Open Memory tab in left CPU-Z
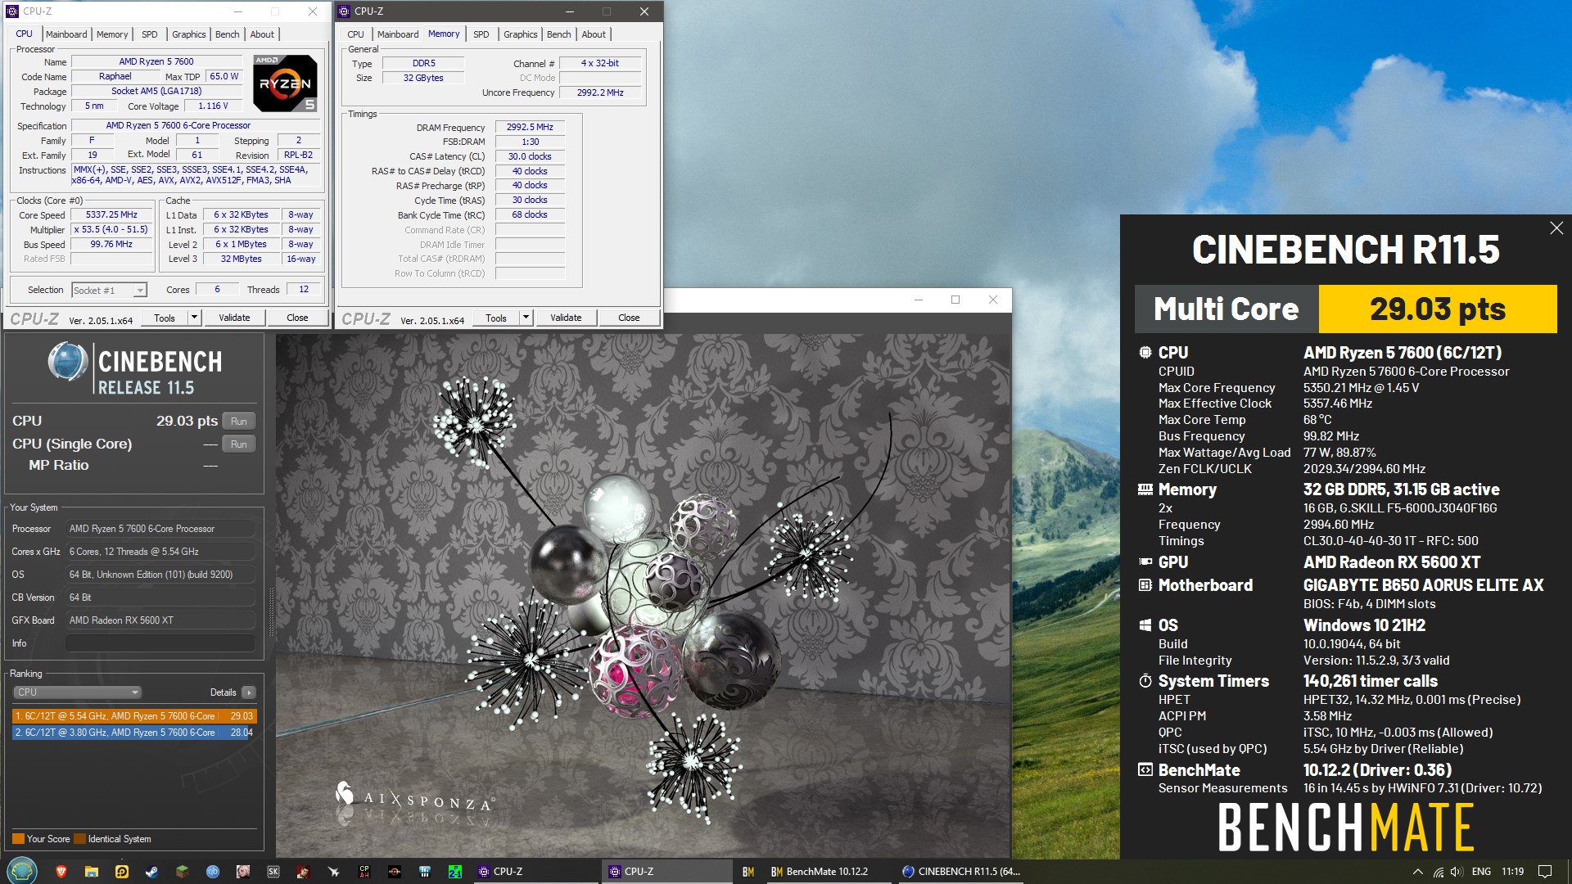Image resolution: width=1572 pixels, height=884 pixels. point(112,34)
